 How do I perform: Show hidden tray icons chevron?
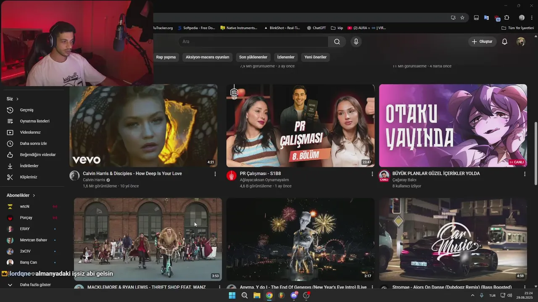click(x=472, y=295)
